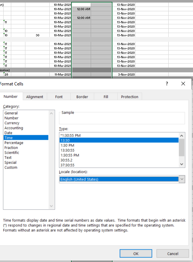Open the Border tab
The image size is (193, 262).
[x=82, y=97]
